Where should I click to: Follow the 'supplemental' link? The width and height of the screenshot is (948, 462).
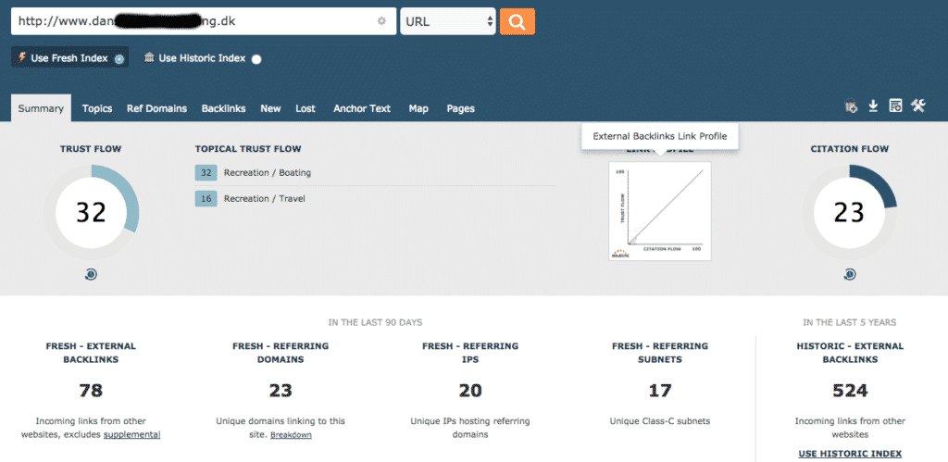point(131,434)
